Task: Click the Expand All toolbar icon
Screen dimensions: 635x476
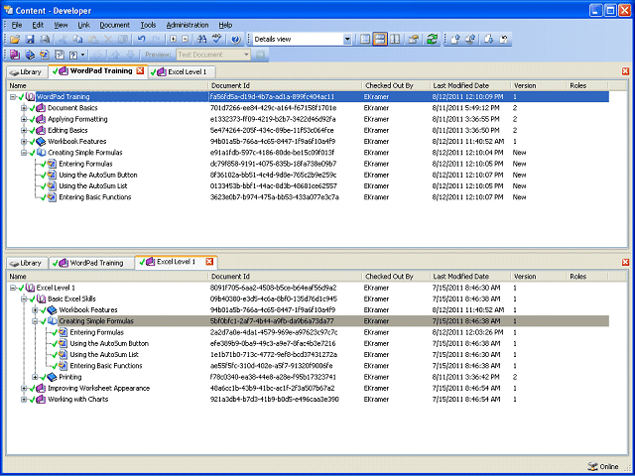Action: 173,40
